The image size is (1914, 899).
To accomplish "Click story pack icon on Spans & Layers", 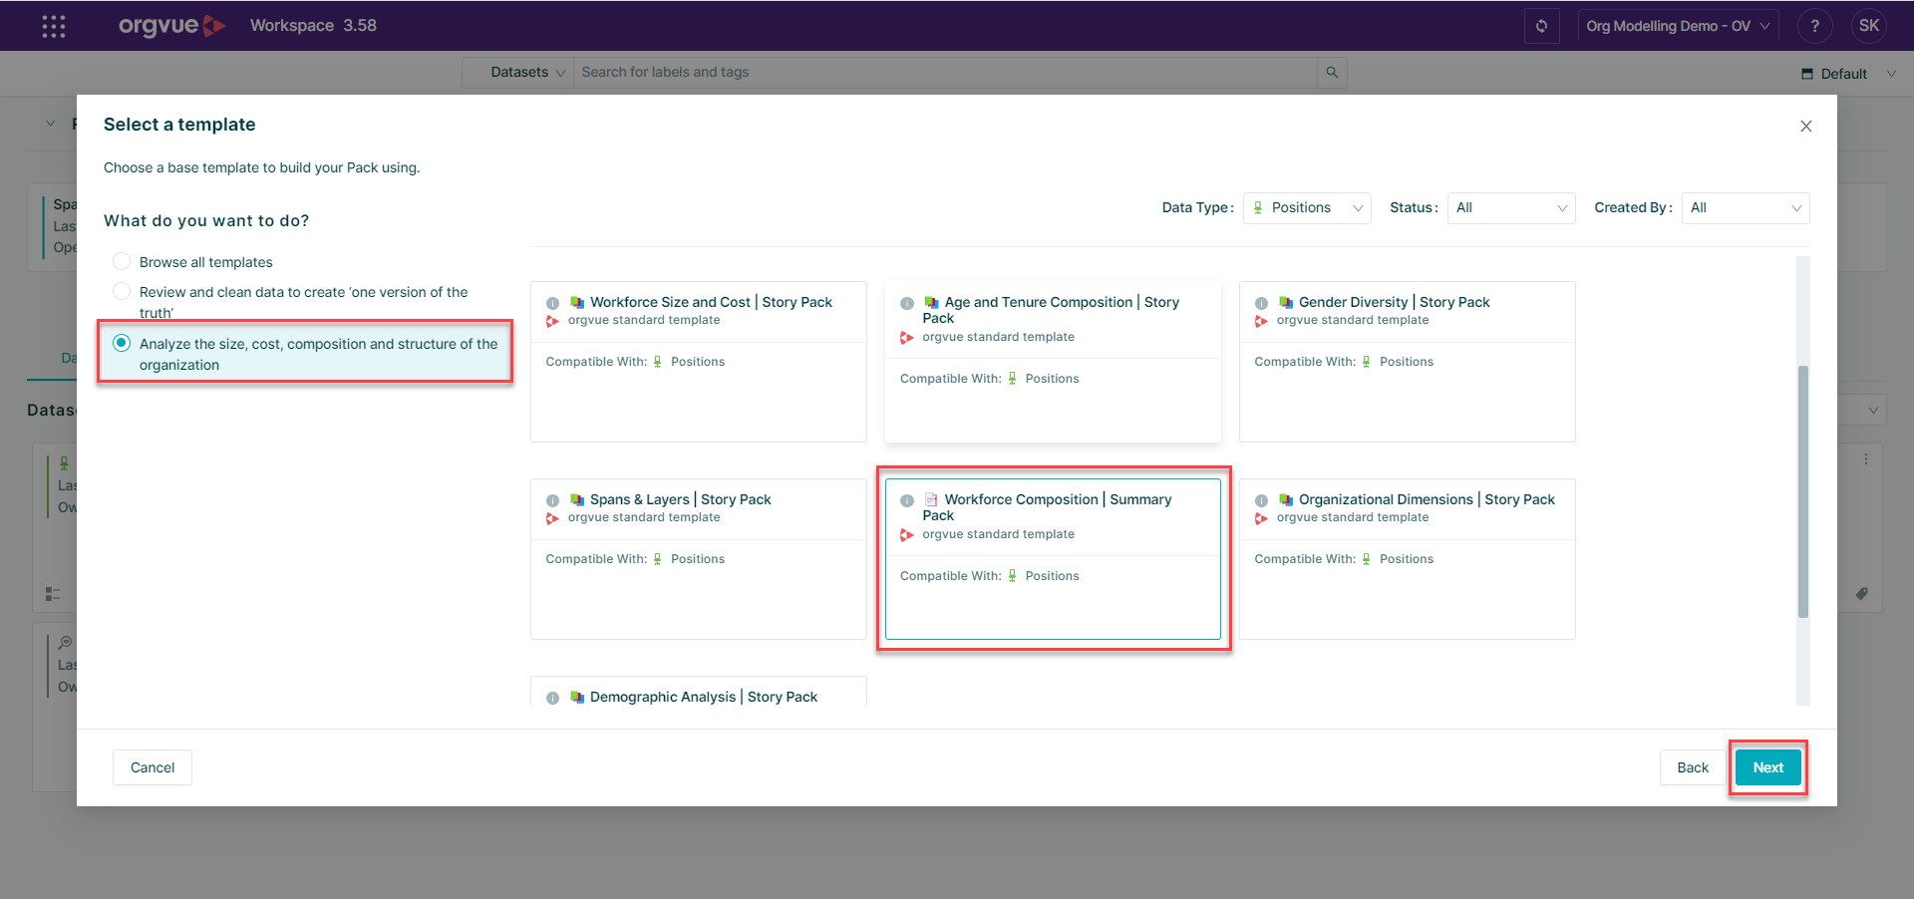I will [577, 499].
